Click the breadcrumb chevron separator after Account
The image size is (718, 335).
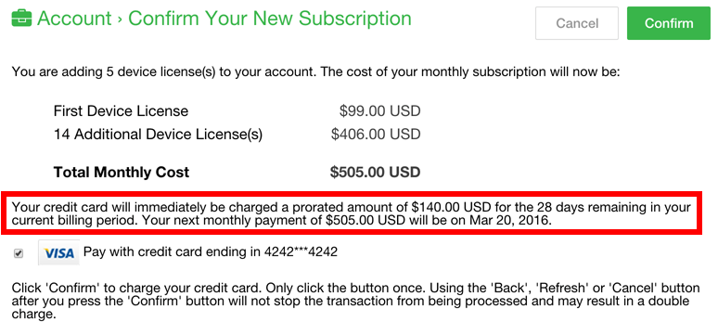pos(120,19)
